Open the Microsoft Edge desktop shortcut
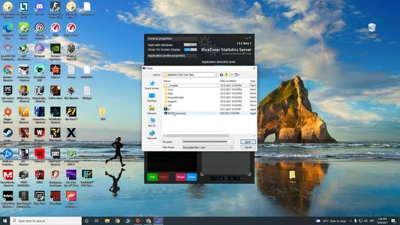 tap(8, 30)
